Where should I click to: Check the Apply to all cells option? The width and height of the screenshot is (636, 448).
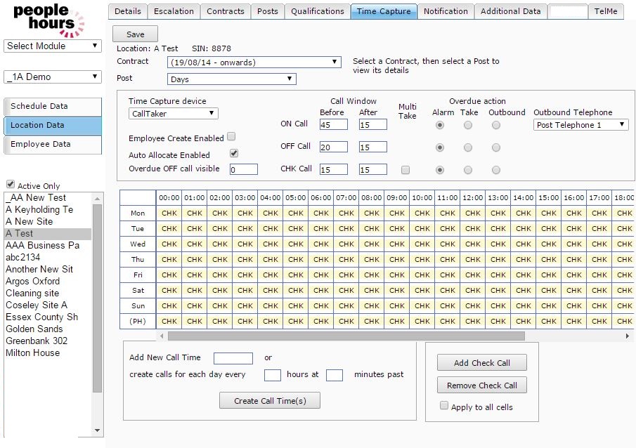pyautogui.click(x=444, y=406)
